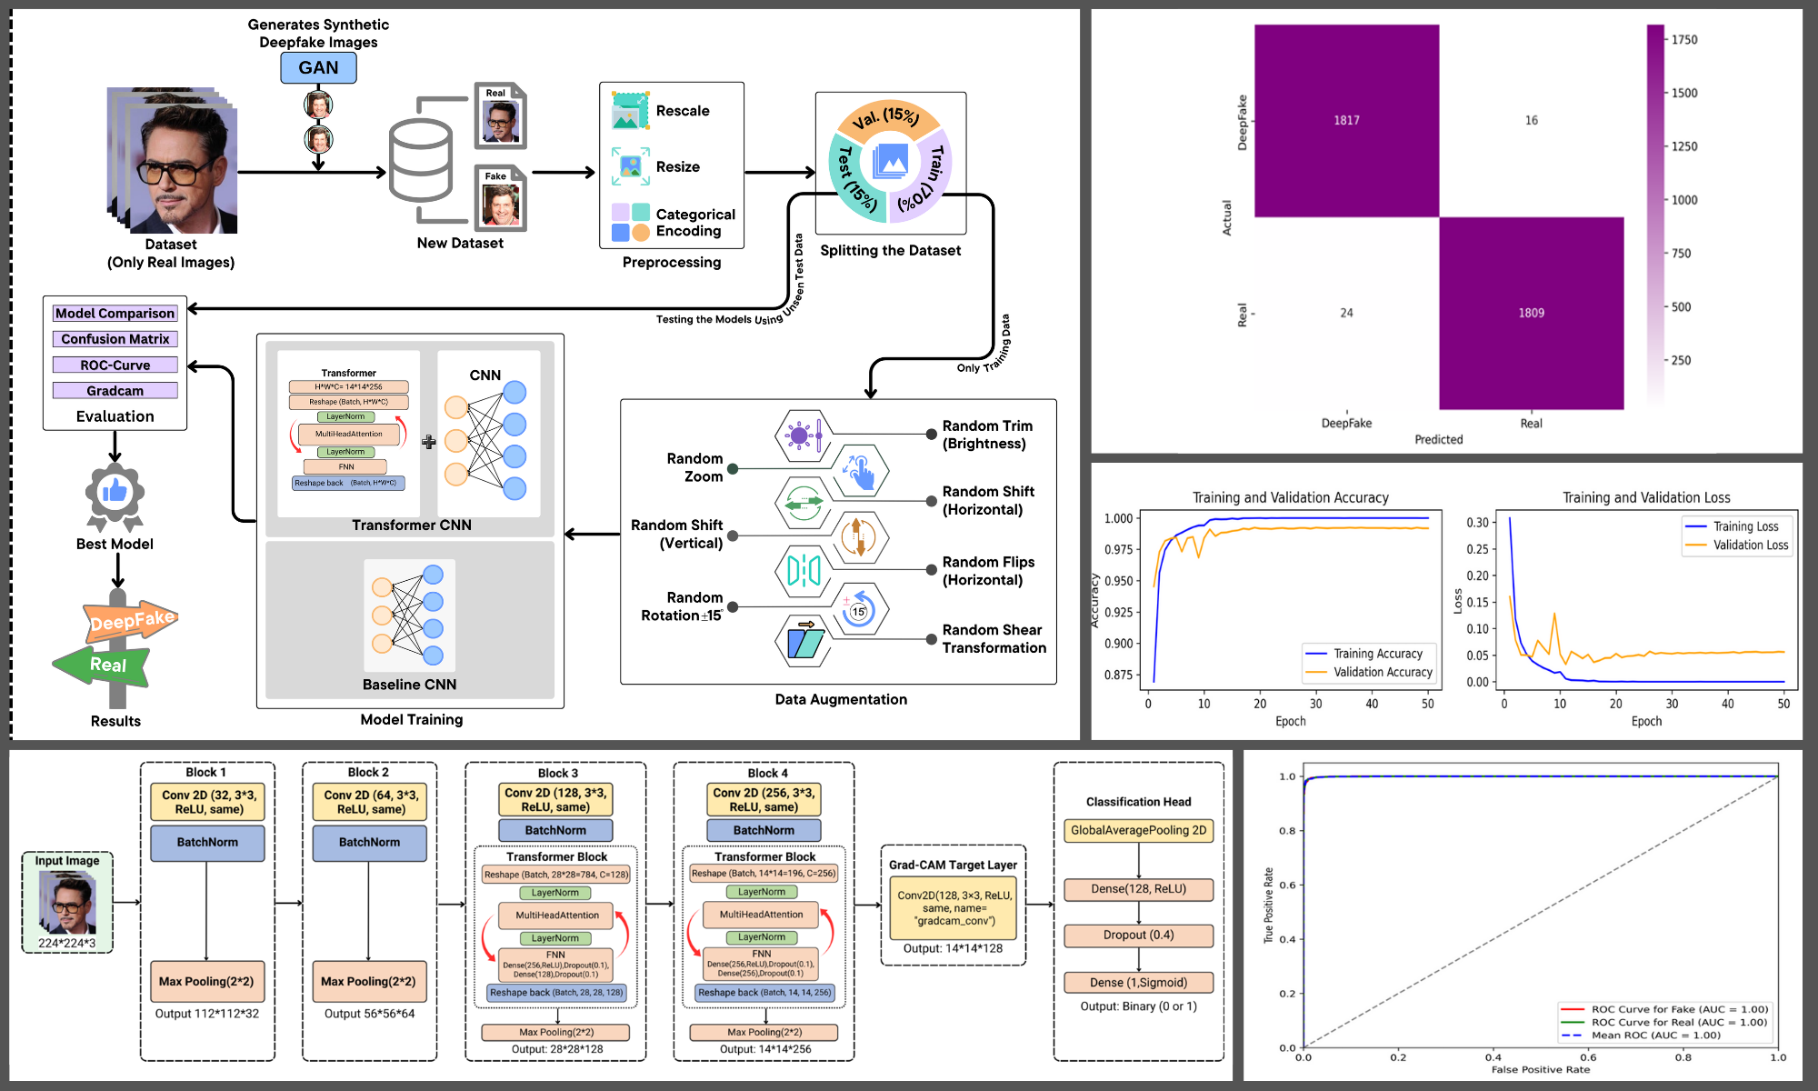Click the Fake labeled file thumbnail
Viewport: 1818px width, 1091px height.
pos(500,199)
